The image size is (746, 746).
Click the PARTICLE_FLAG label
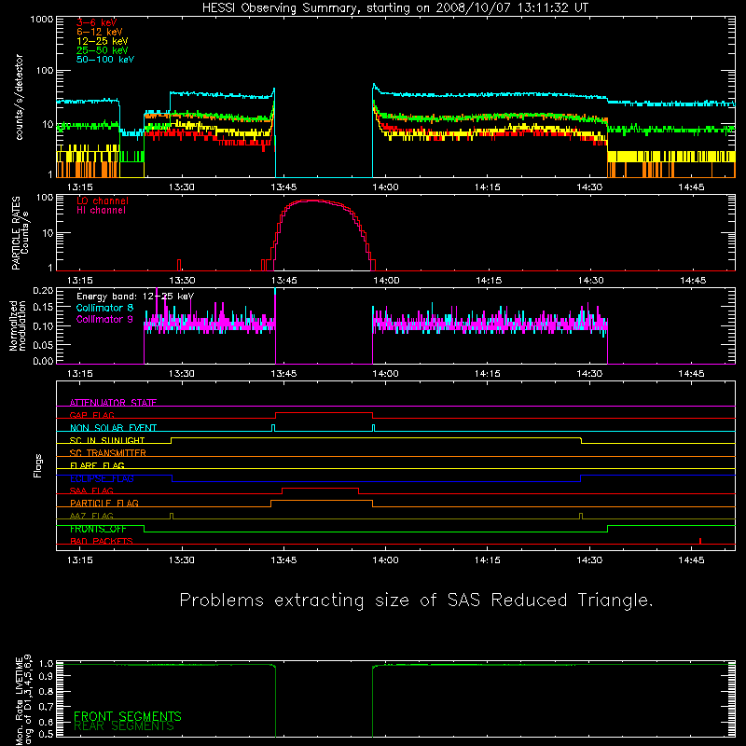tap(104, 503)
